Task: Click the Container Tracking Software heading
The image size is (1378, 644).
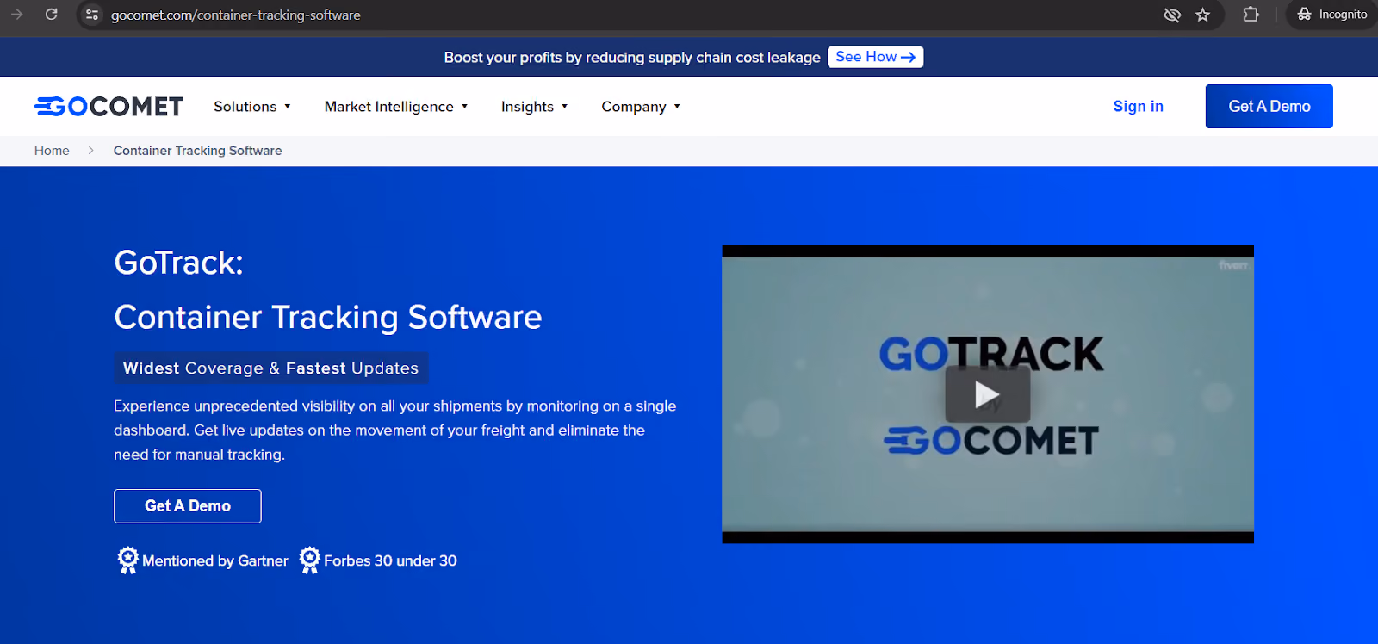Action: coord(328,317)
